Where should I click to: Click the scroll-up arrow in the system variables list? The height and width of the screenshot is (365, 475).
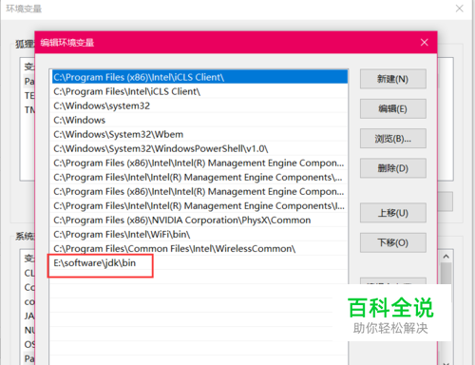[x=446, y=256]
